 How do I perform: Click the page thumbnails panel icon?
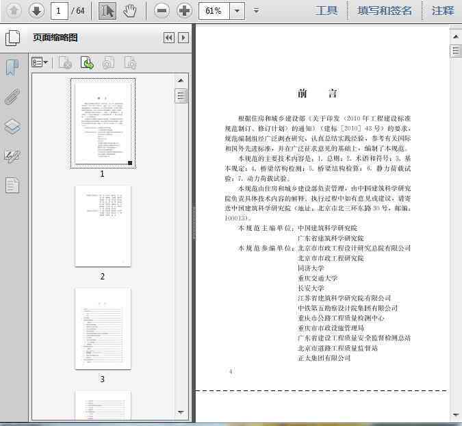point(13,38)
